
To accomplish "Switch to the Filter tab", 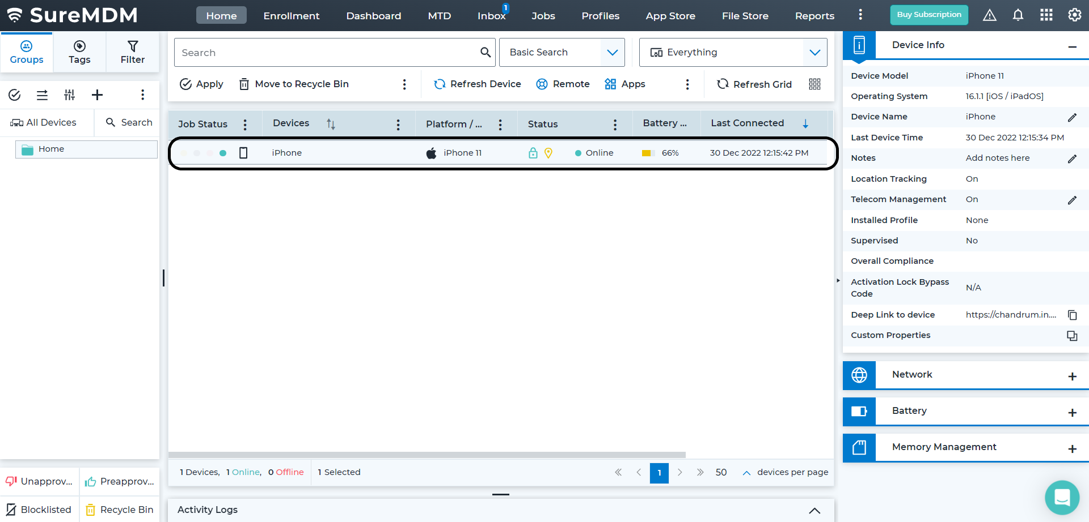I will tap(133, 52).
